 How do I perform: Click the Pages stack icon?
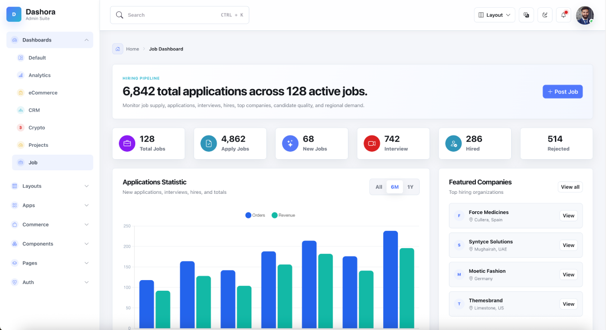tap(15, 263)
